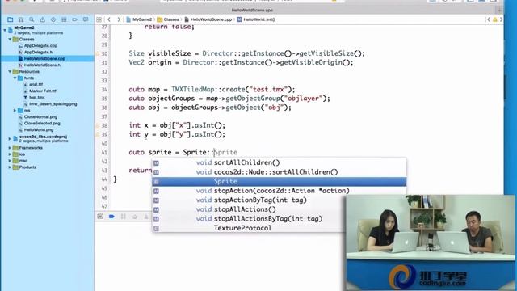Open the Issue navigator warning icon
This screenshot has width=517, height=291.
43,19
